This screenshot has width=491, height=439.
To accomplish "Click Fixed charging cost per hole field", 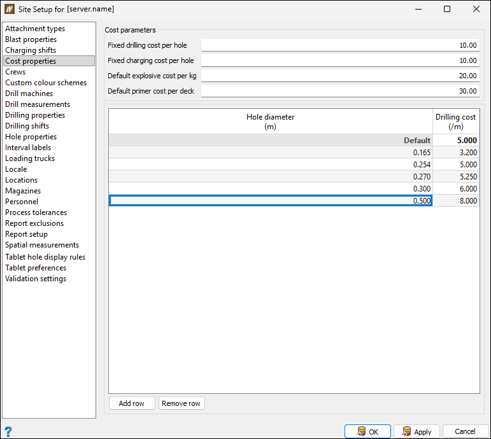I will [340, 60].
